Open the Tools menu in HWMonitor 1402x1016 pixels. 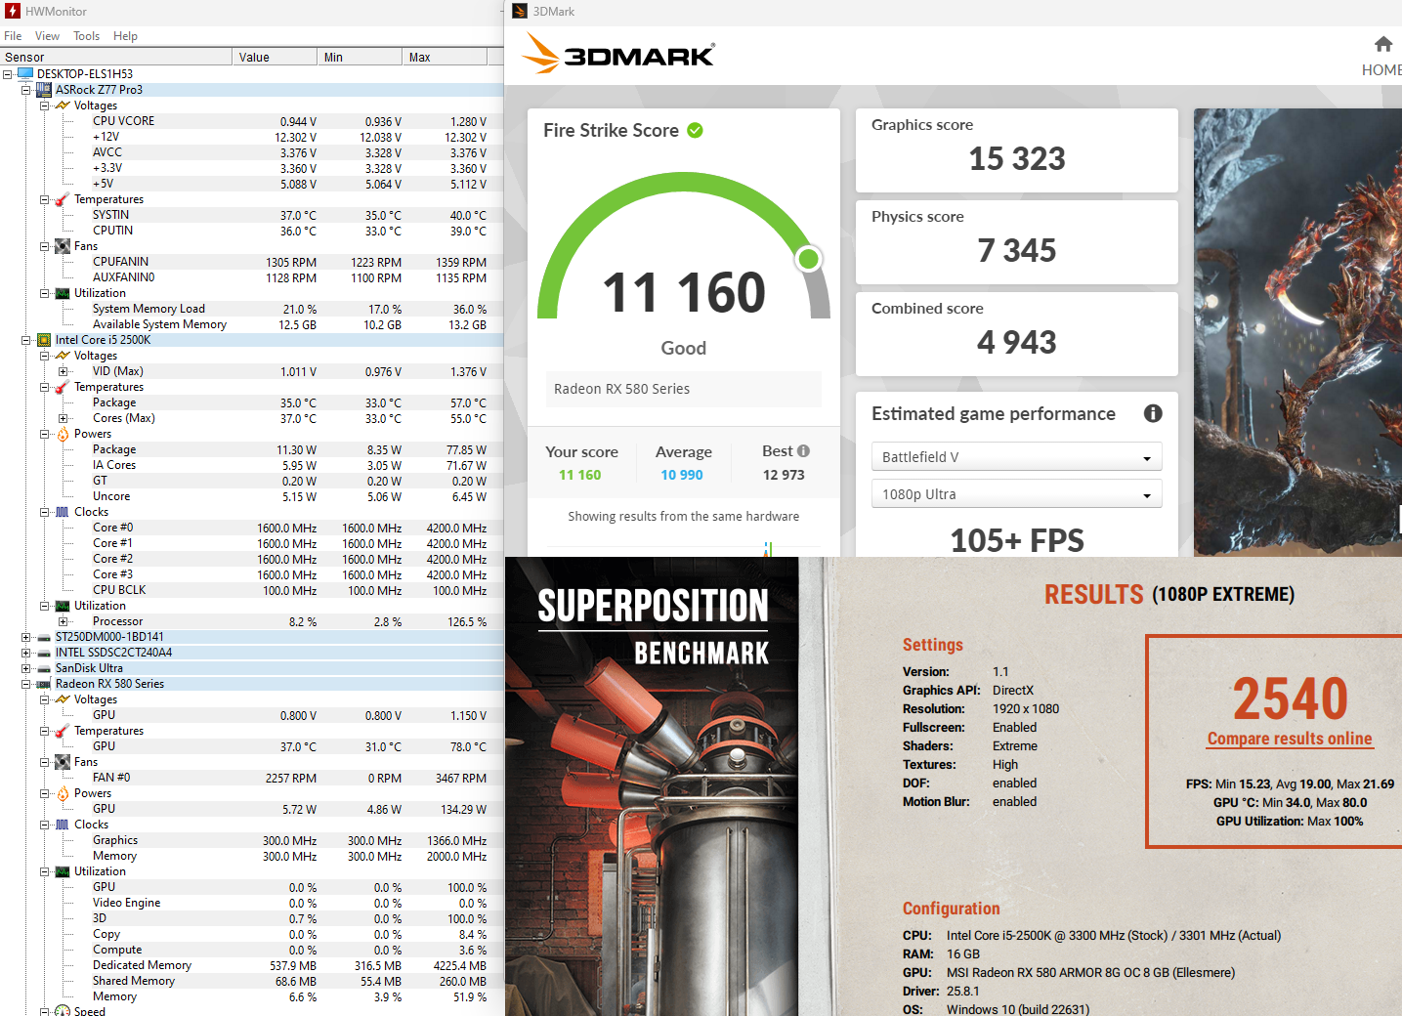(86, 36)
